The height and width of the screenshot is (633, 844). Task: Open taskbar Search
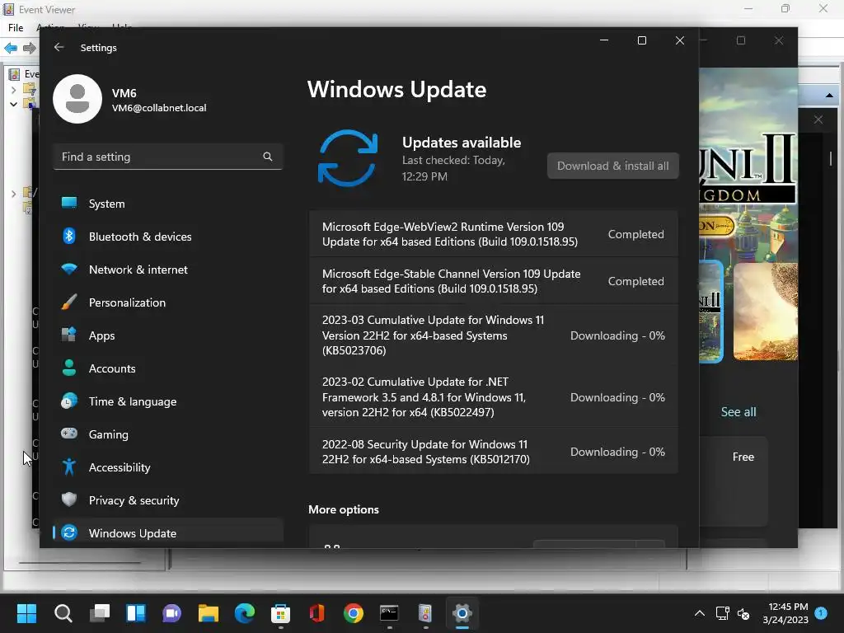pyautogui.click(x=63, y=613)
